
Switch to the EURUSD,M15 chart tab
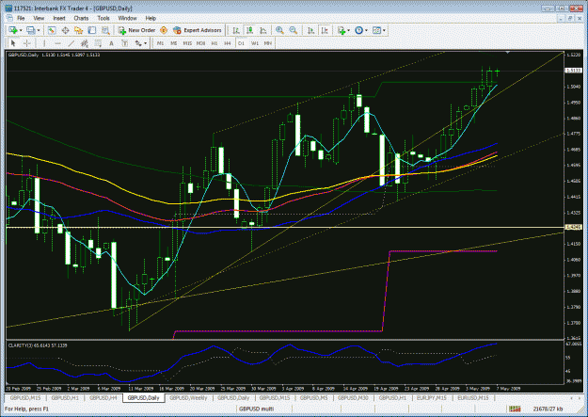pyautogui.click(x=473, y=398)
